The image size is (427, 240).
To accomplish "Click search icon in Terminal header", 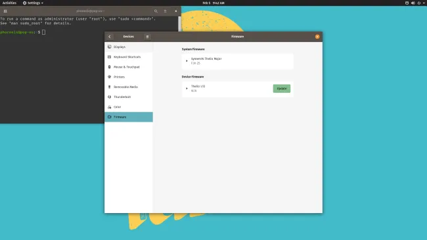I will [x=156, y=11].
